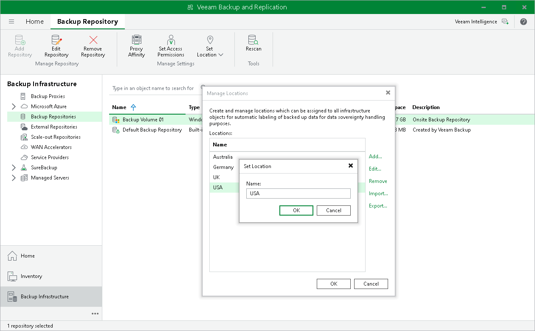Screen dimensions: 535x331
Task: Open help with the question mark icon
Action: click(524, 21)
